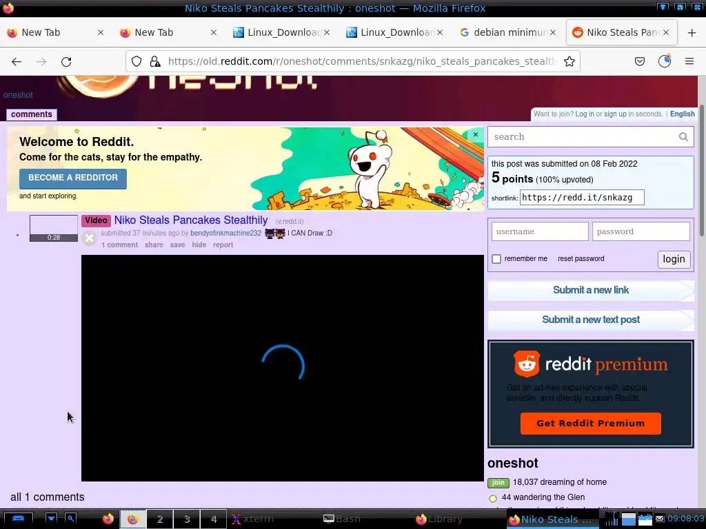Click the sign up link in header
706x529 pixels.
(615, 114)
